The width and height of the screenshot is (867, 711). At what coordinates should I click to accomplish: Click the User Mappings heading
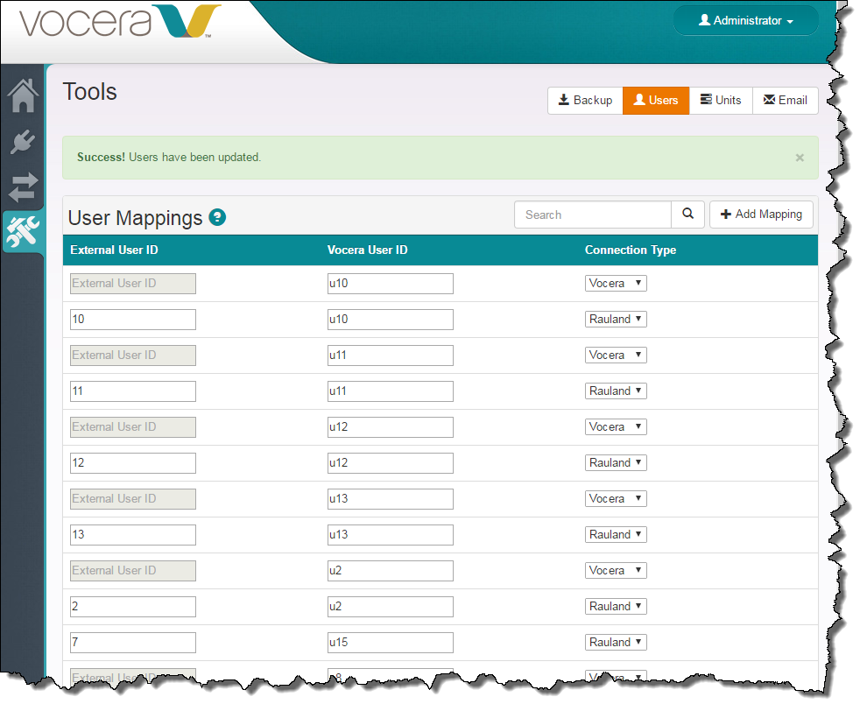tap(135, 218)
